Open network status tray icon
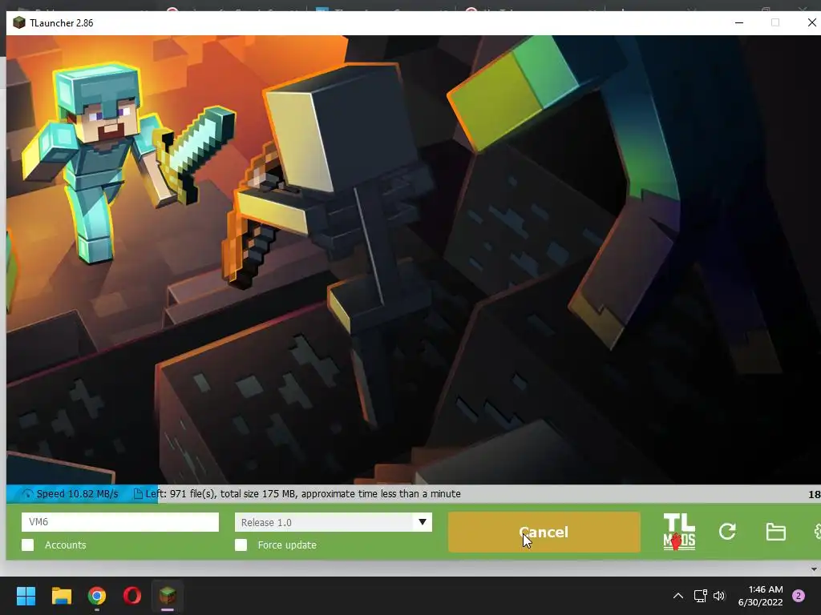Viewport: 821px width, 615px height. (700, 596)
